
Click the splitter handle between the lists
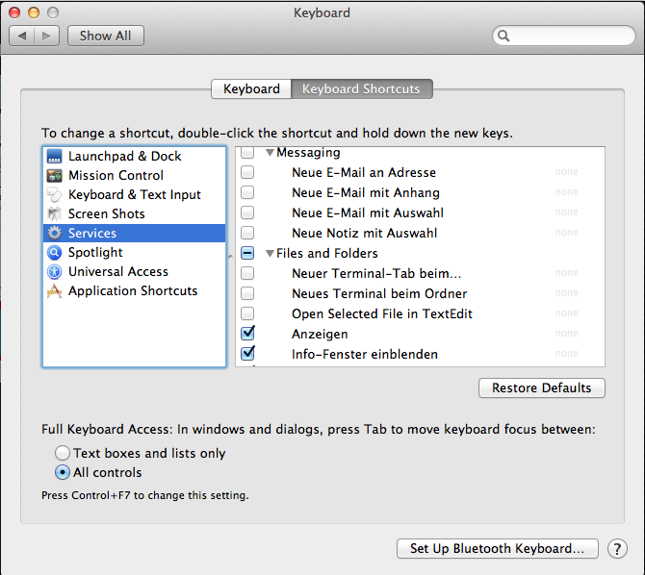(x=230, y=257)
